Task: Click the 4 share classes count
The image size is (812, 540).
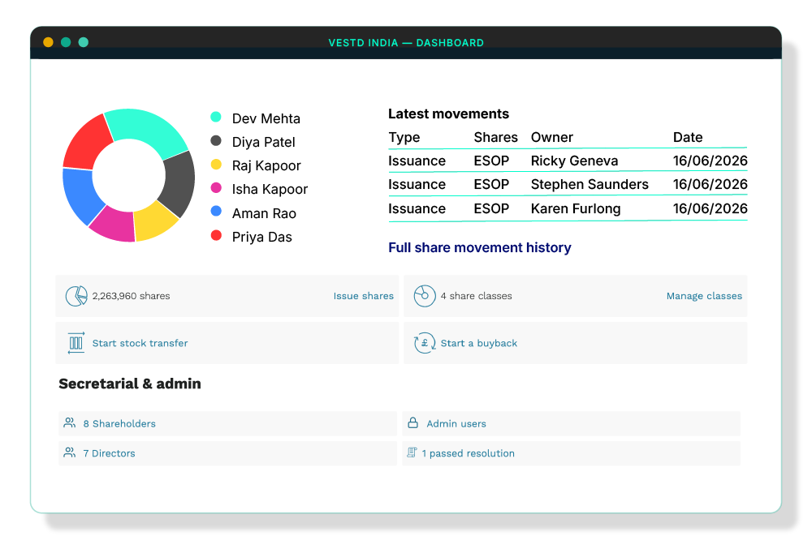Action: coord(476,296)
